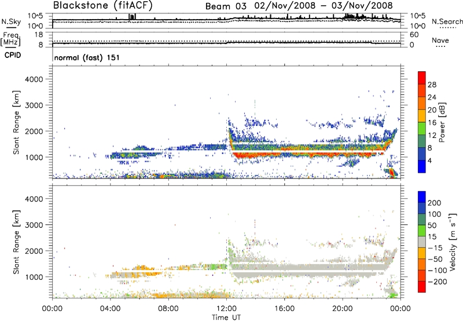Click the 04:00 label on time axis
The image size is (463, 321).
click(110, 309)
